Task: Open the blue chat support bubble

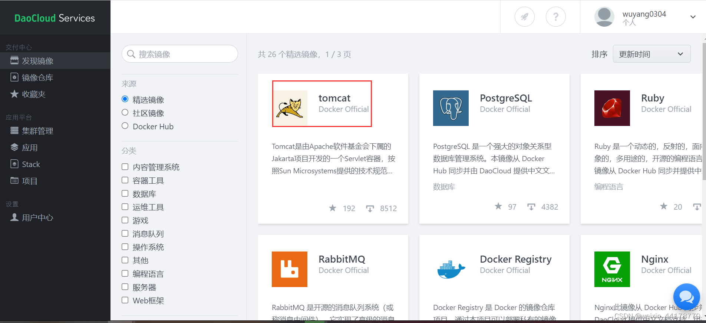Action: tap(686, 296)
